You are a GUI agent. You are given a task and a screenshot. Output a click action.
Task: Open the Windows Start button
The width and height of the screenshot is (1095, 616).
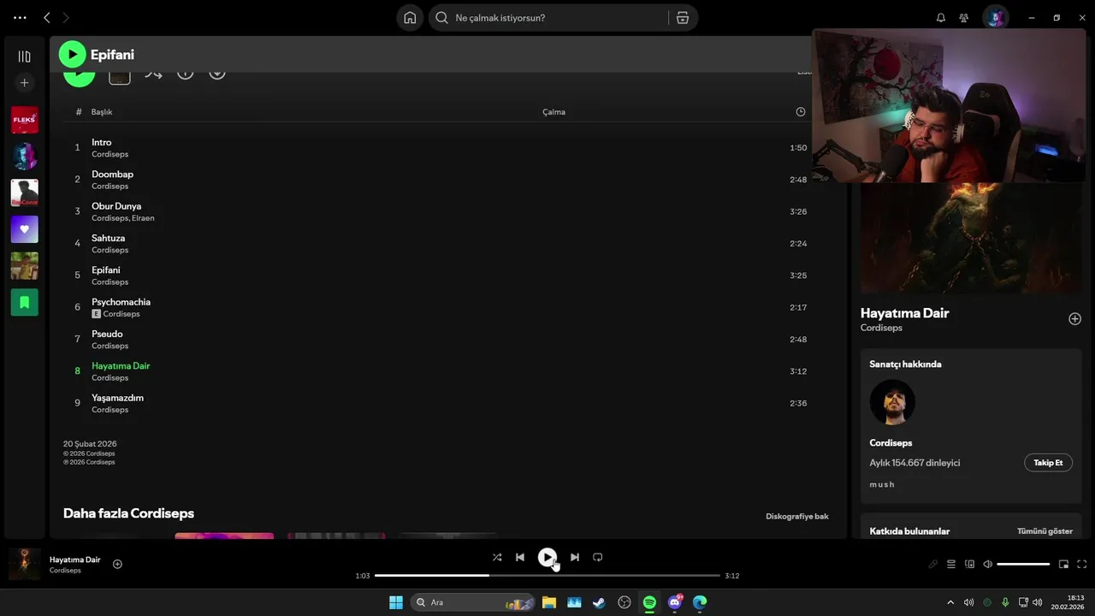pyautogui.click(x=396, y=602)
